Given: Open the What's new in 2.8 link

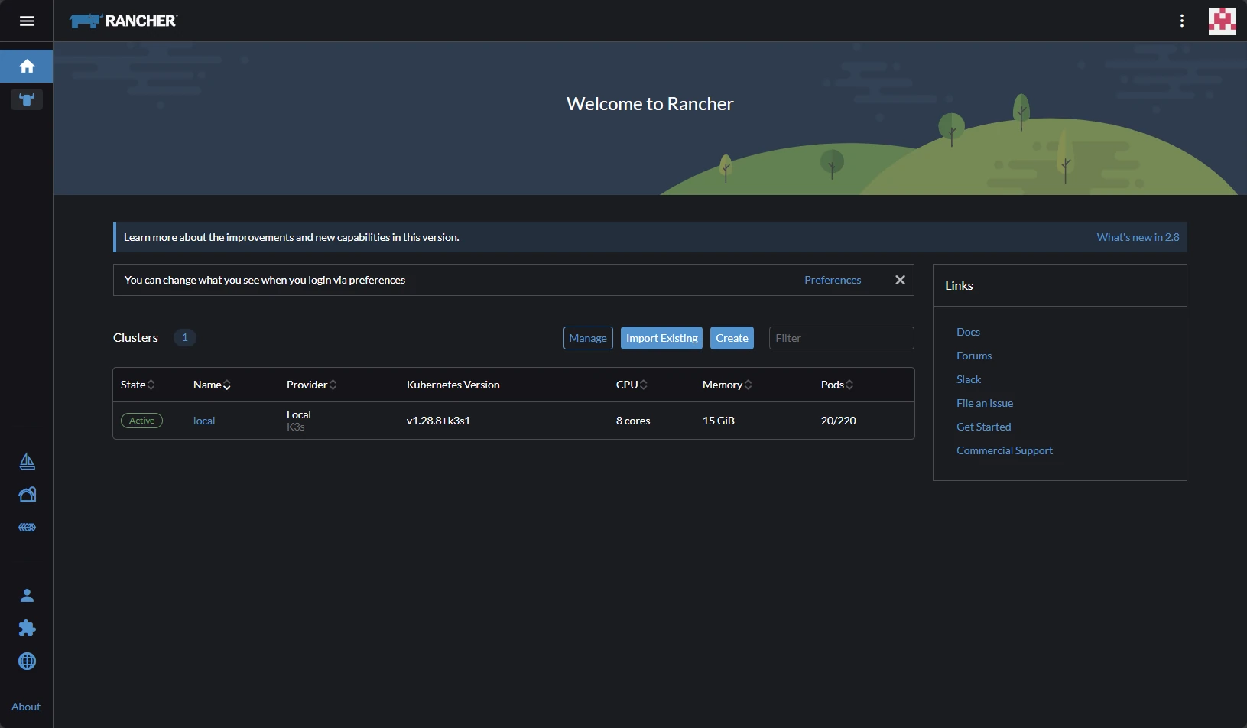Looking at the screenshot, I should (x=1138, y=237).
